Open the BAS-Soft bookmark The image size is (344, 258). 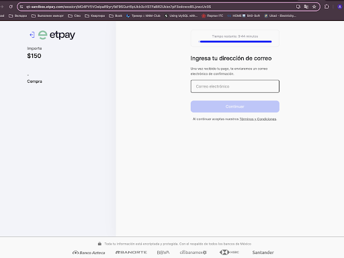click(251, 15)
